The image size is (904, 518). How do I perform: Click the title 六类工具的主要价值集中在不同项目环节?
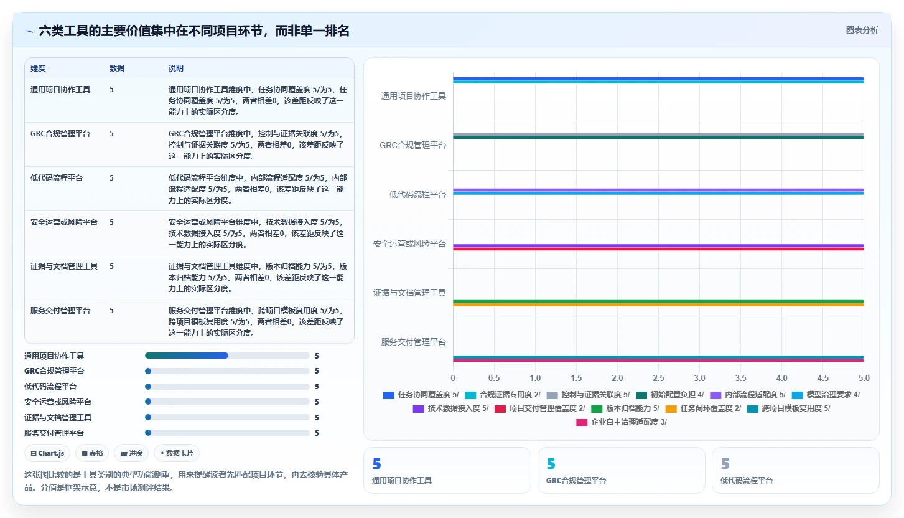[x=194, y=31]
